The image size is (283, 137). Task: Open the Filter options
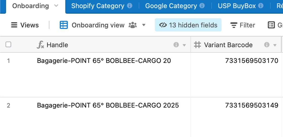point(243,25)
